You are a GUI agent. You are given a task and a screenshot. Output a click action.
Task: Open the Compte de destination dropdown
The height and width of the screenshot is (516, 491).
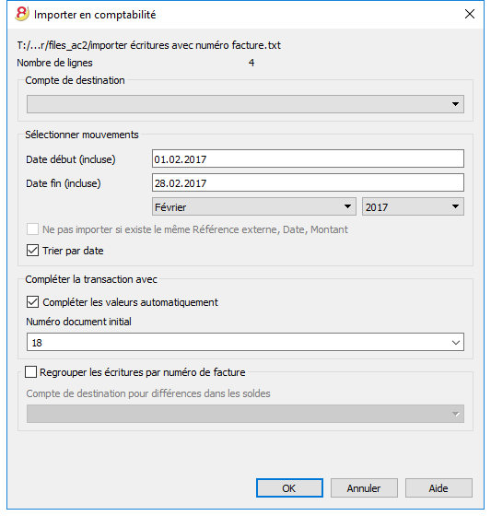point(245,104)
